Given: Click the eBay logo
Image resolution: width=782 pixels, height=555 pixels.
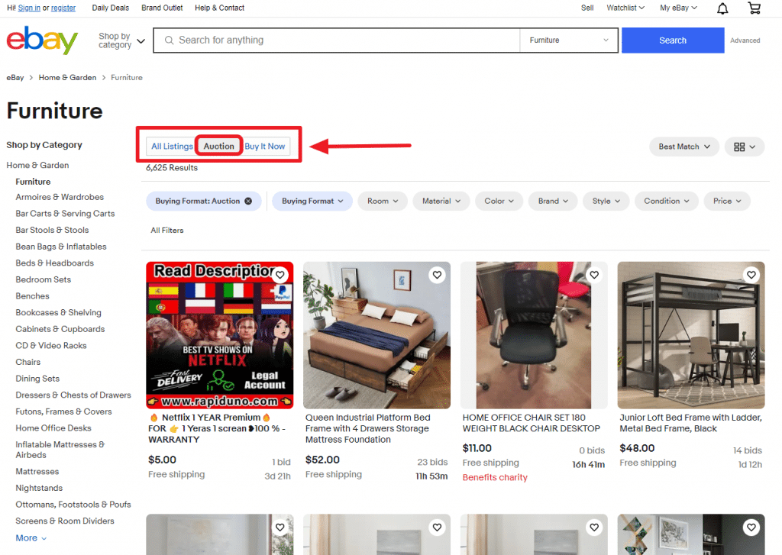Looking at the screenshot, I should click(x=42, y=40).
